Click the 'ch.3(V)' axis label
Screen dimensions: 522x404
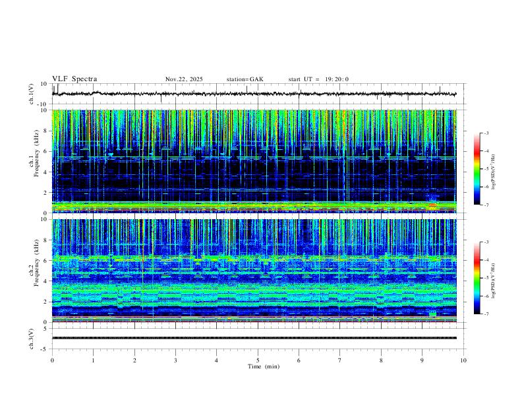[32, 339]
